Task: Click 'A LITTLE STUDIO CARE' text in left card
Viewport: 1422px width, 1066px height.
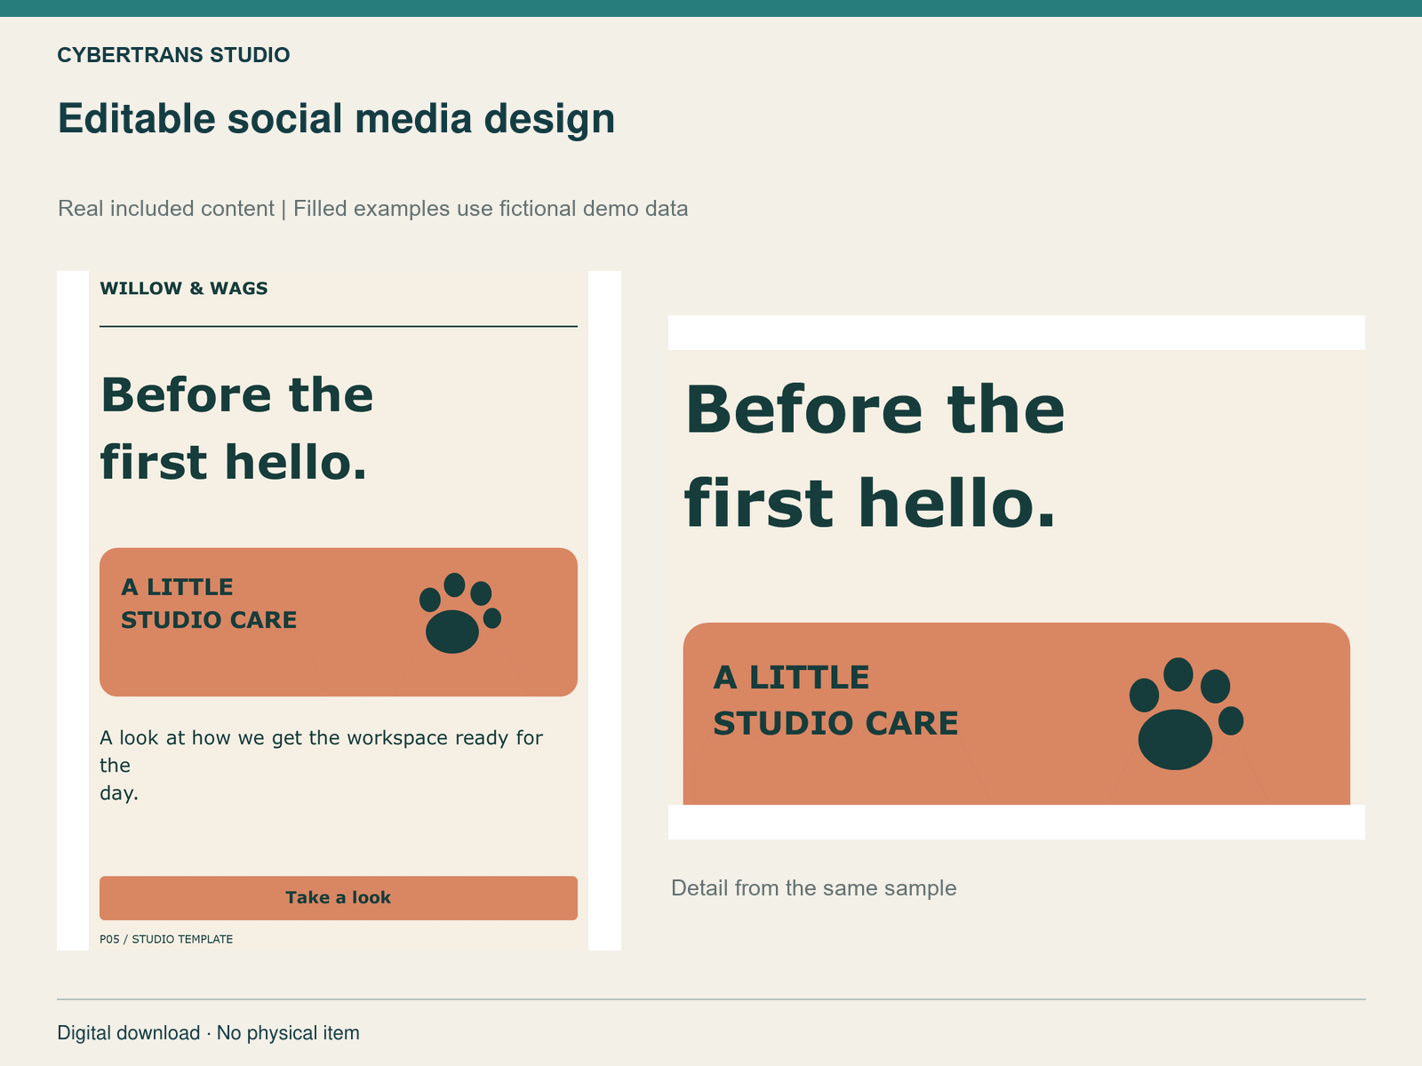Action: coord(209,604)
